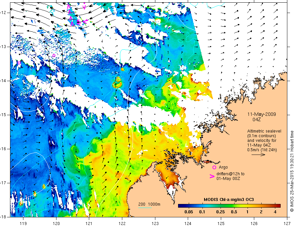Image resolution: width=294 pixels, height=227 pixels.
Task: Click the cyan 200m contour legend line
Action: tap(145, 208)
